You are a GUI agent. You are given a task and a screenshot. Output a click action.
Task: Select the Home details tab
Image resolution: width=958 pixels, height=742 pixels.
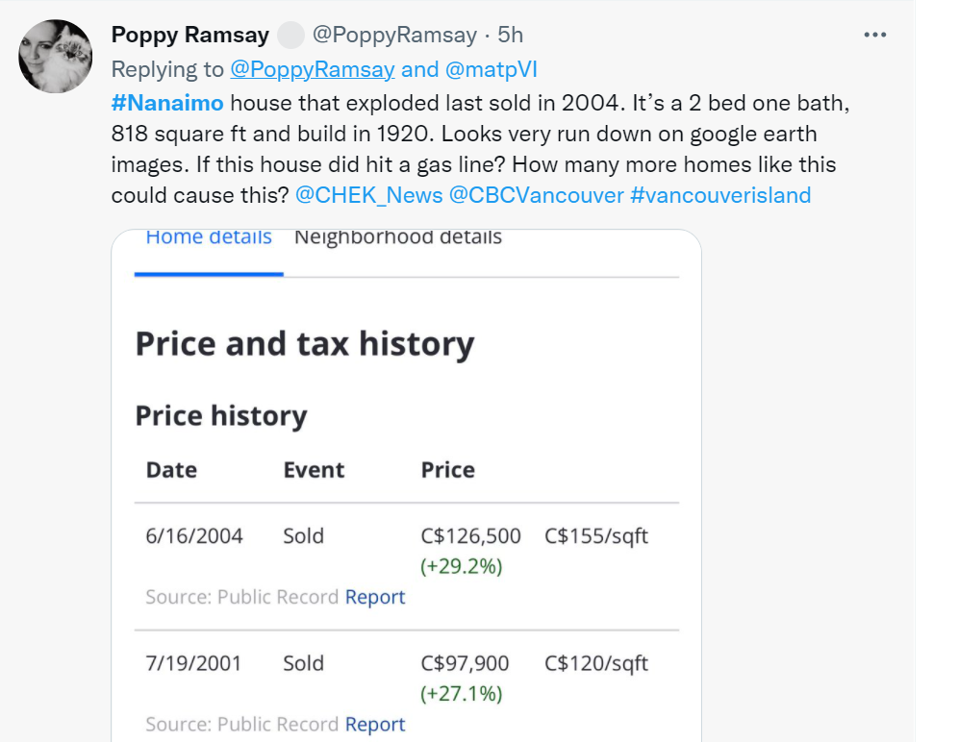coord(209,237)
